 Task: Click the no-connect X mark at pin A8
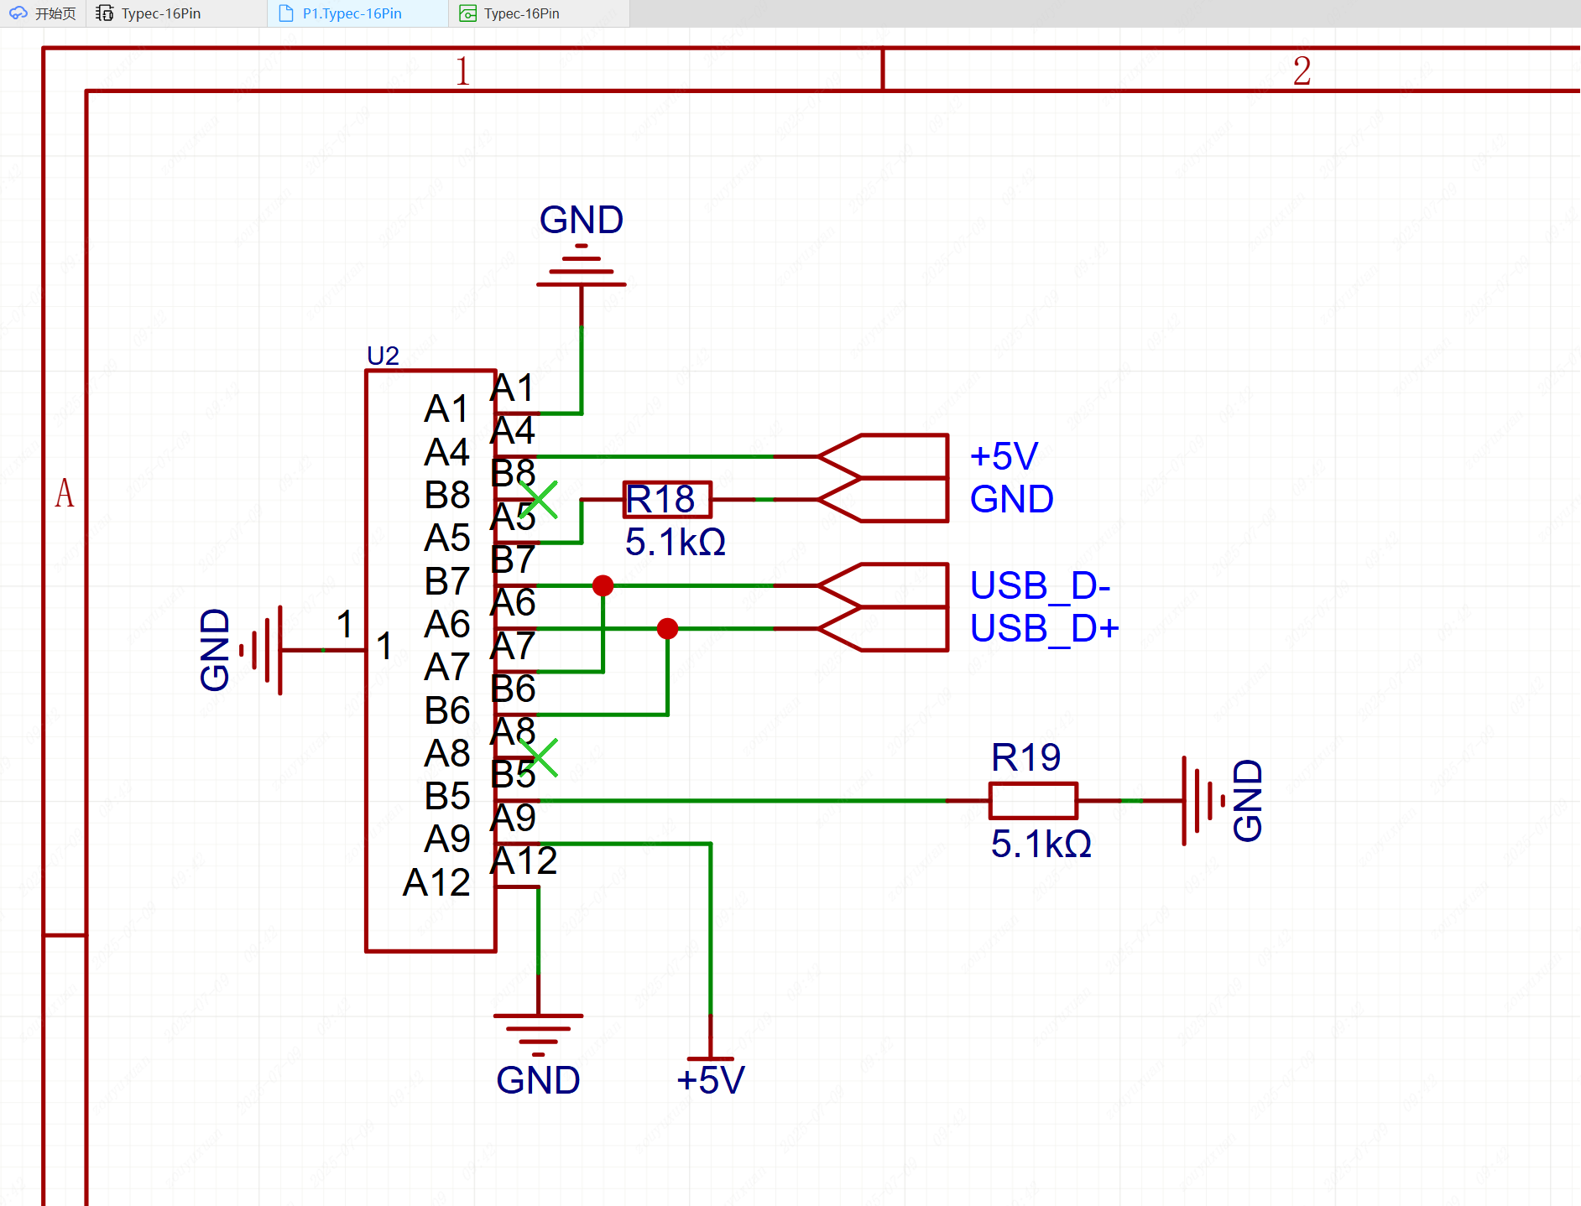[x=539, y=758]
